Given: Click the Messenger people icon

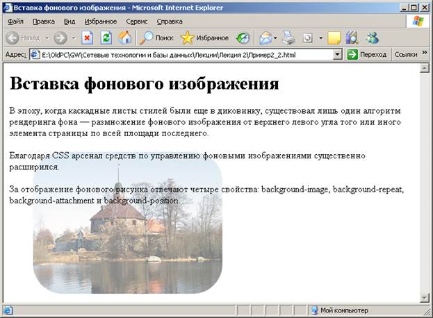Looking at the screenshot, I should [372, 37].
